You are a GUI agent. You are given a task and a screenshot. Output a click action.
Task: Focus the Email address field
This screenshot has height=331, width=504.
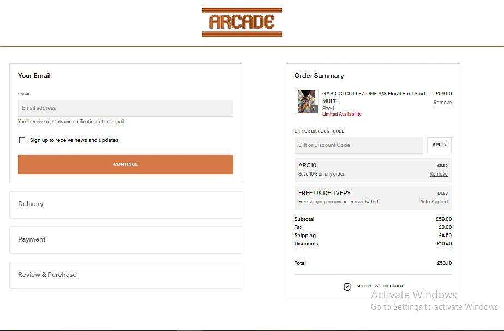point(125,108)
